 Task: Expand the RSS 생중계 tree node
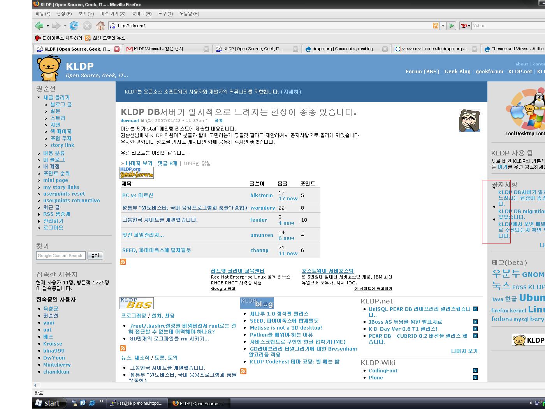(x=39, y=214)
